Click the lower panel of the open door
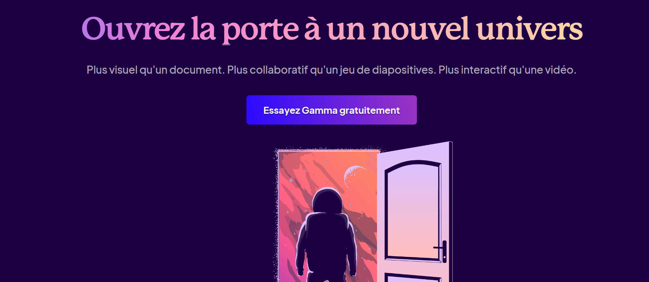649x282 pixels. click(413, 277)
